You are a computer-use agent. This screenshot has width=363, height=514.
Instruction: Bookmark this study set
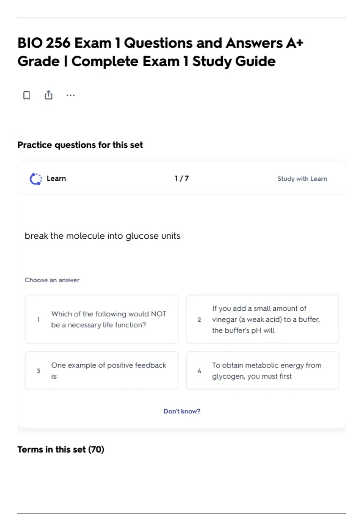[x=27, y=96]
